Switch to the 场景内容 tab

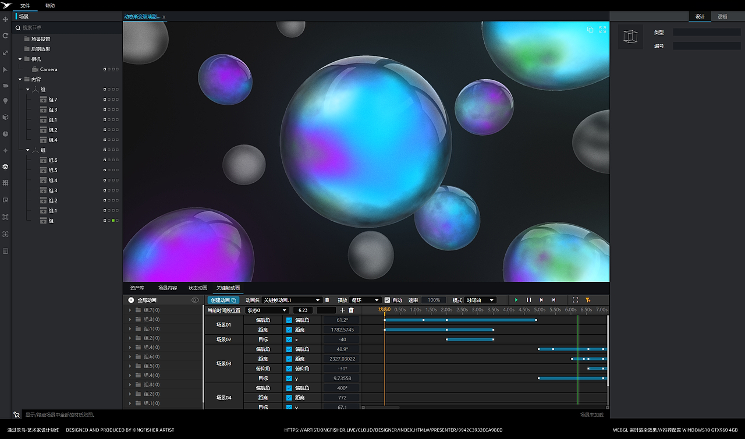click(x=168, y=288)
